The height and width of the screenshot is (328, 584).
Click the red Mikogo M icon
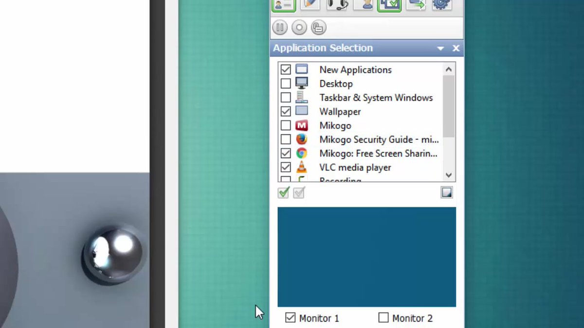point(302,125)
